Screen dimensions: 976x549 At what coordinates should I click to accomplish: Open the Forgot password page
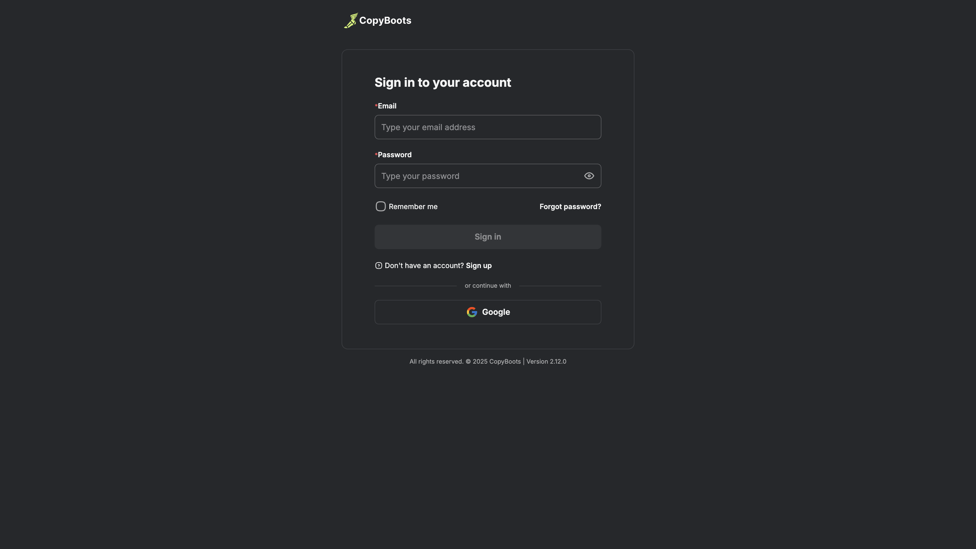click(x=570, y=206)
